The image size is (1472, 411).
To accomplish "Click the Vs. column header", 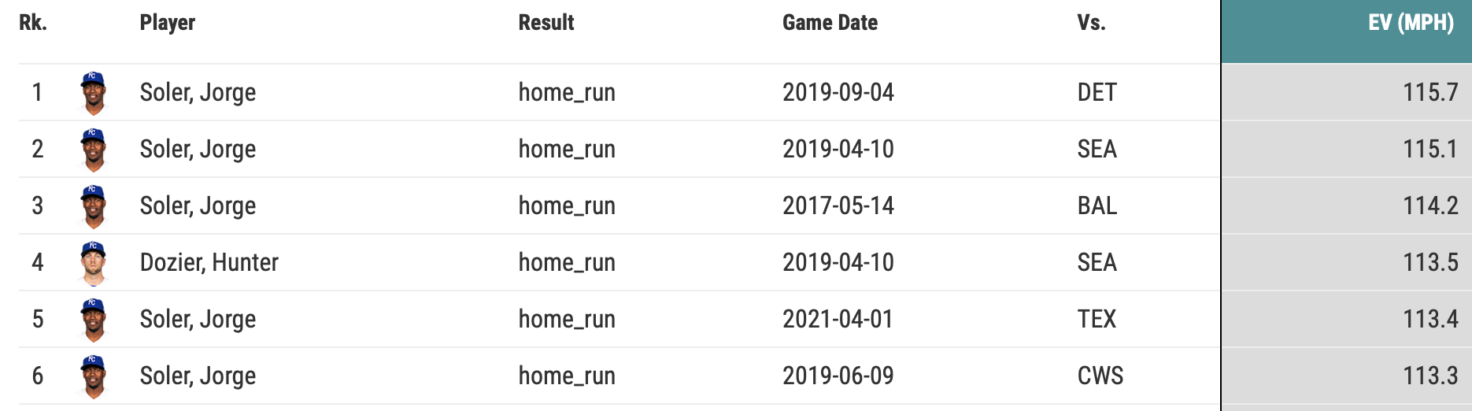I will pyautogui.click(x=1091, y=23).
